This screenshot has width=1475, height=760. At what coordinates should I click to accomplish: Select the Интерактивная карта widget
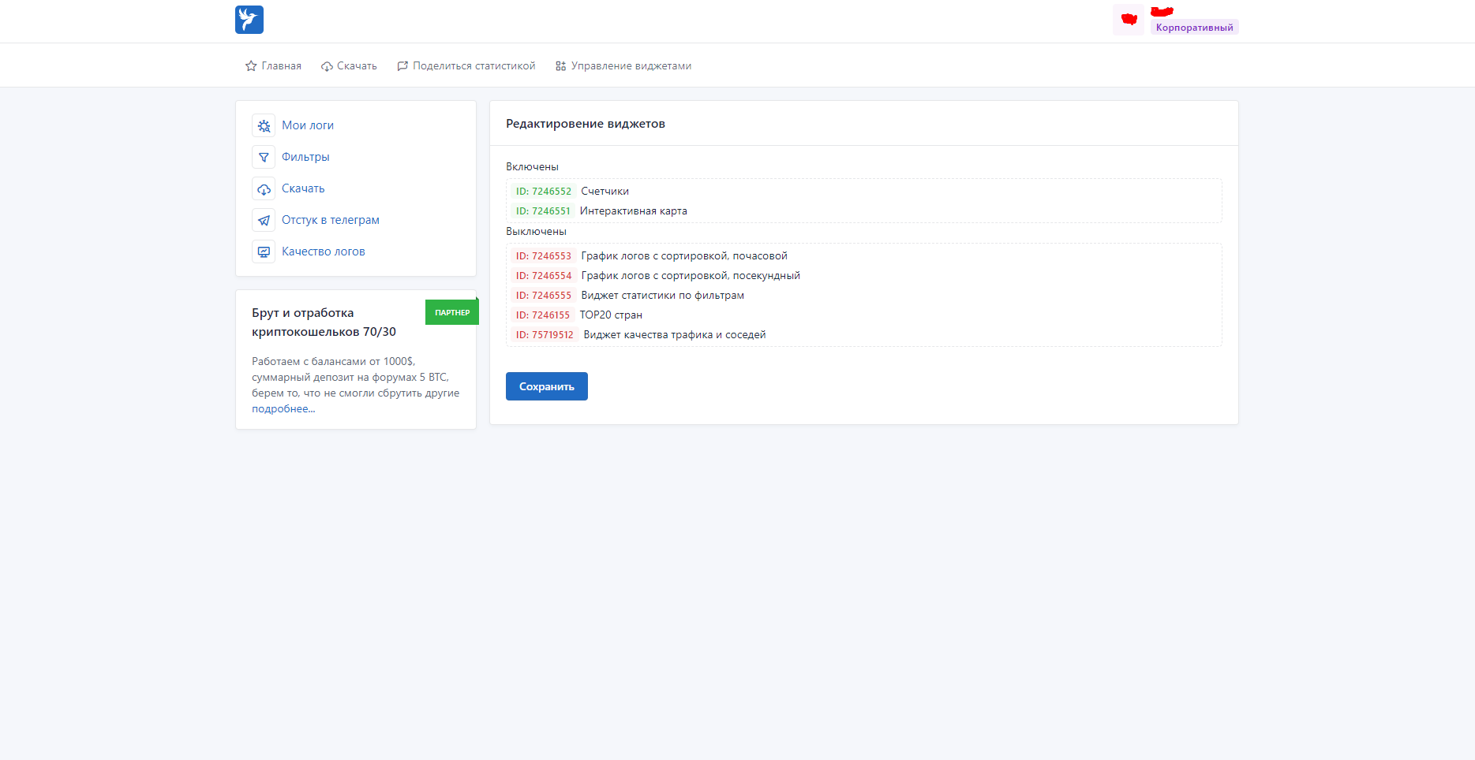tap(633, 211)
